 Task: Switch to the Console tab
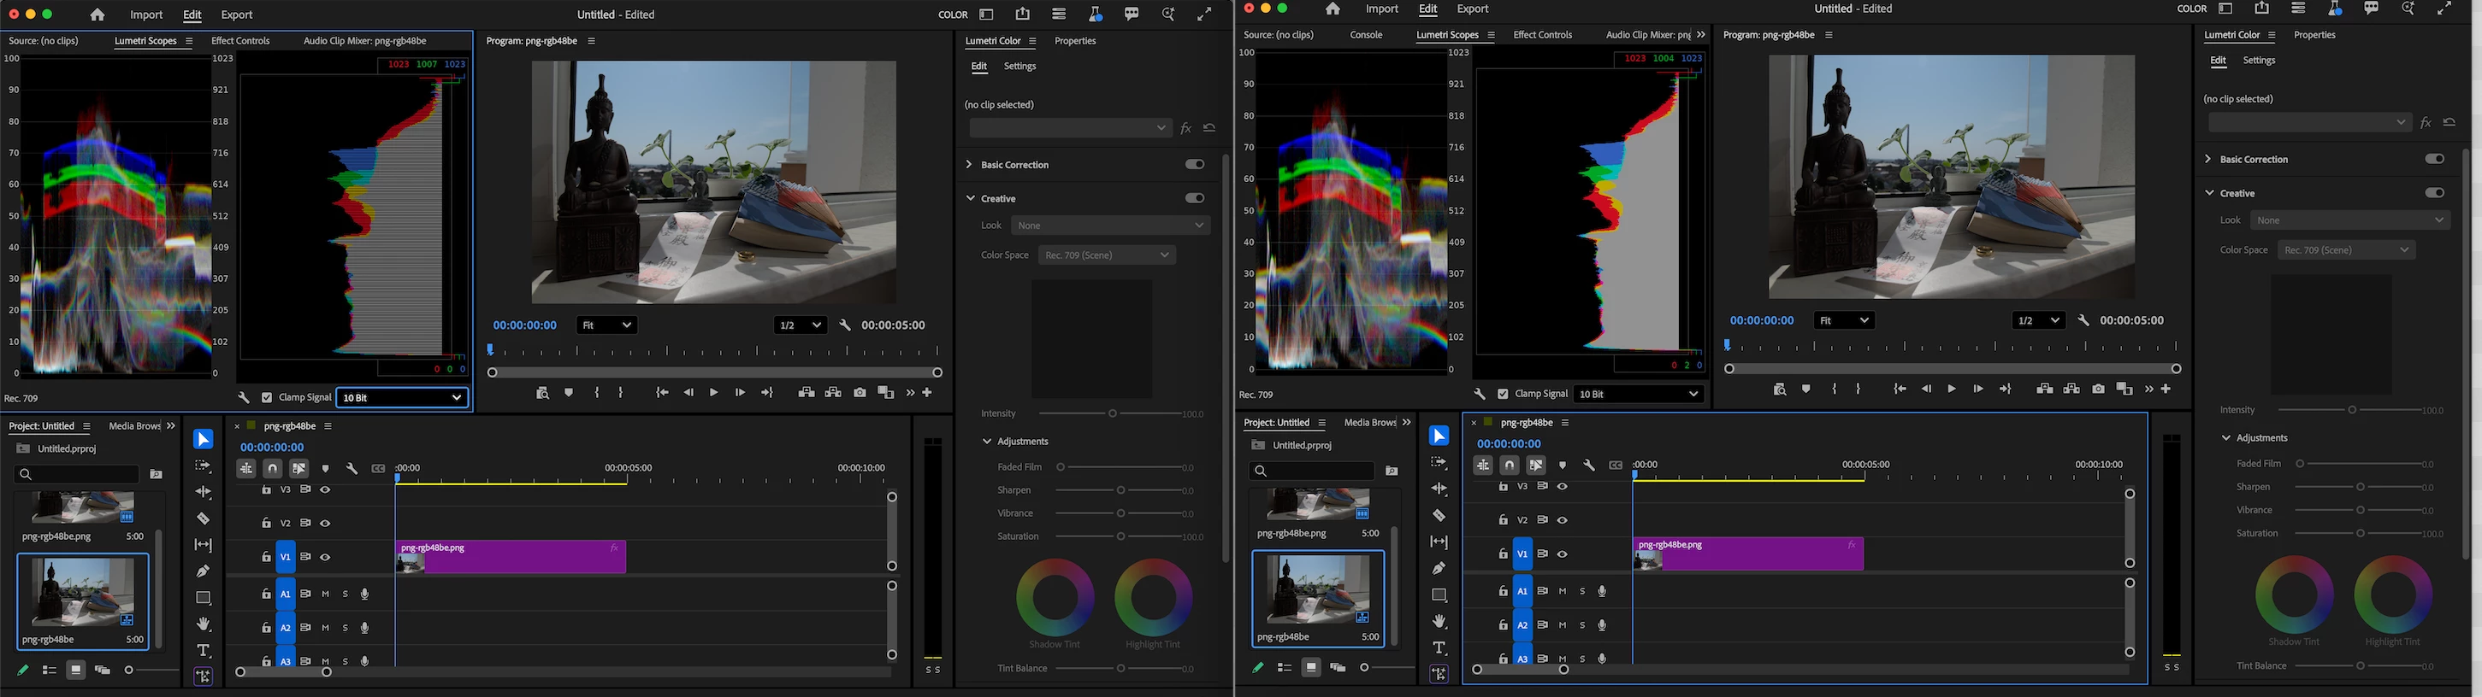1365,35
